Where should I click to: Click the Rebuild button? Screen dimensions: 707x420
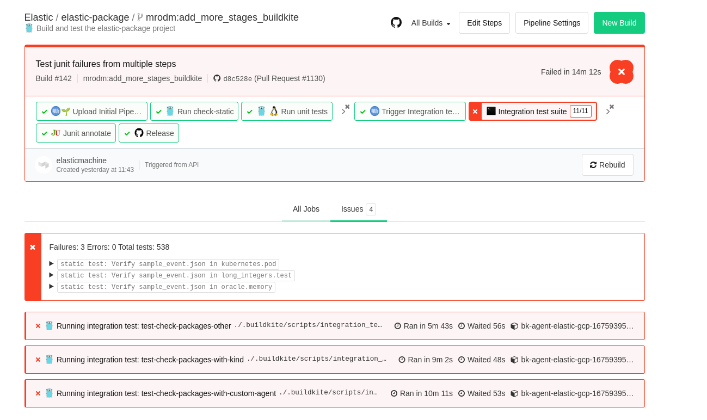click(x=607, y=165)
